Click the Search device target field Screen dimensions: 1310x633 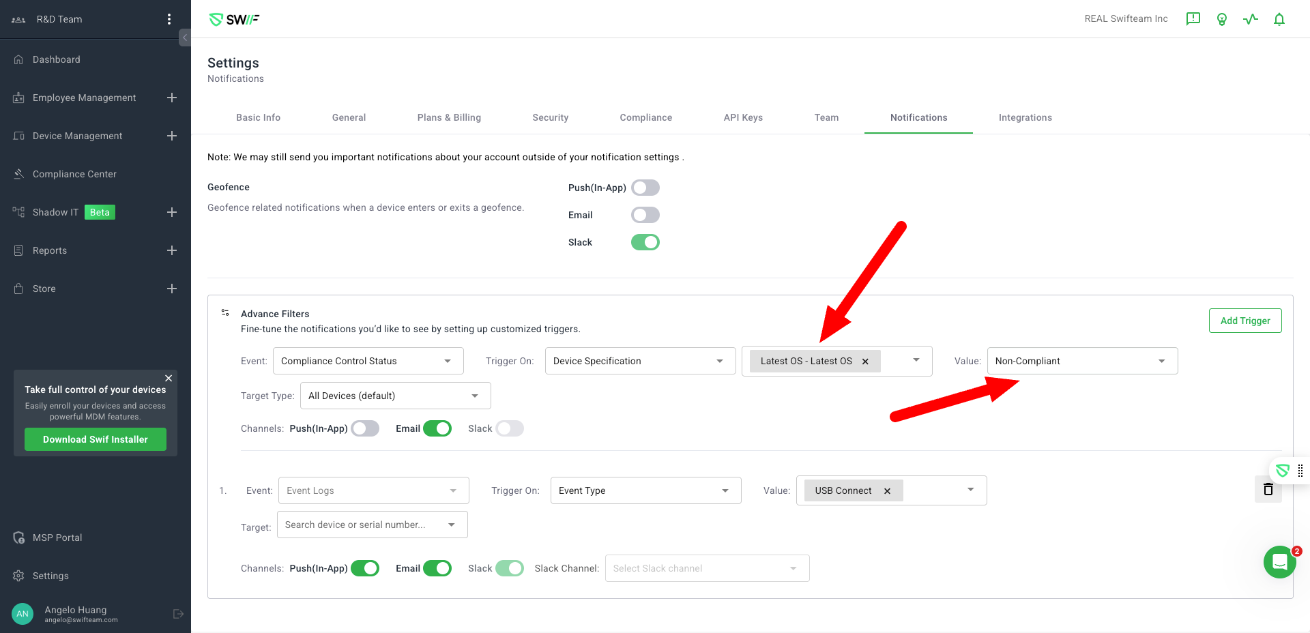tap(365, 525)
